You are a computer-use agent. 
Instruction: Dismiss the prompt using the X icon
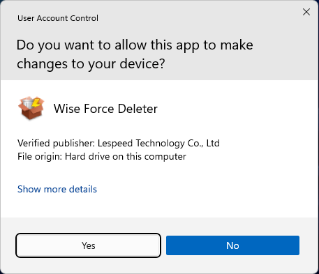click(306, 12)
